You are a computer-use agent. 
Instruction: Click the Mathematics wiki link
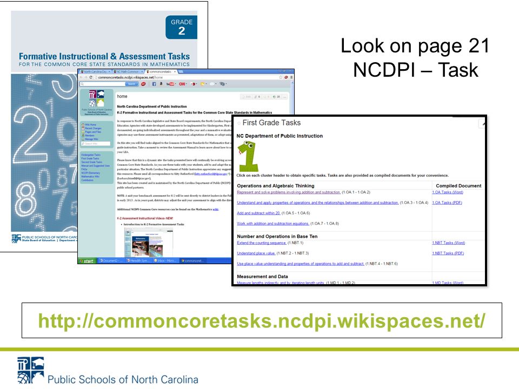tap(216, 210)
